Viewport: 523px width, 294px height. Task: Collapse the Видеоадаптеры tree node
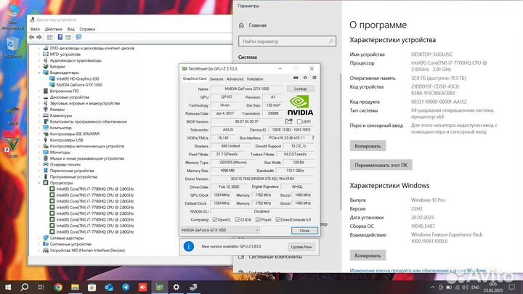pyautogui.click(x=39, y=73)
